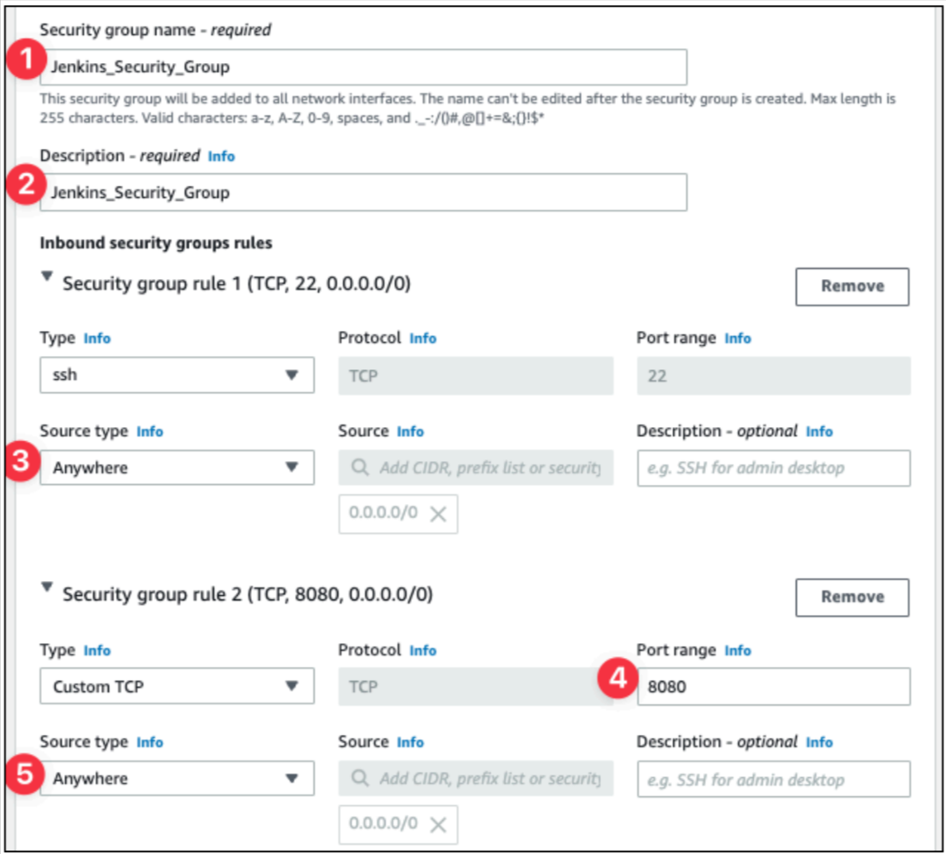Image resolution: width=946 pixels, height=854 pixels.
Task: Open rule 1 Anywhere Source type dropdown
Action: point(177,467)
